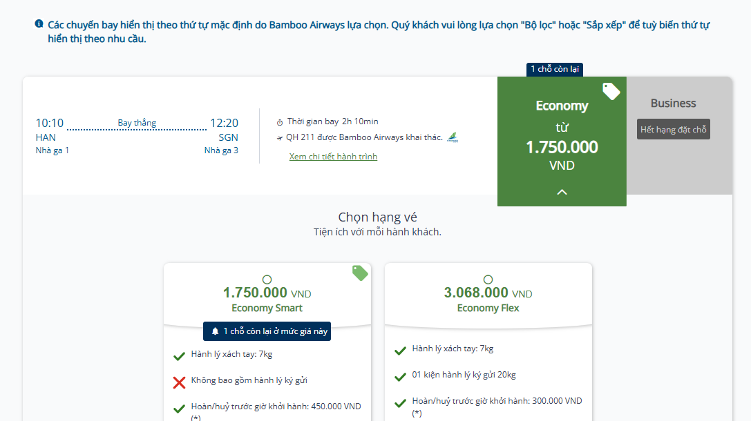Click the '1 chỗ còn lại' label above Economy
Viewport: 751px width, 421px height.
[555, 70]
